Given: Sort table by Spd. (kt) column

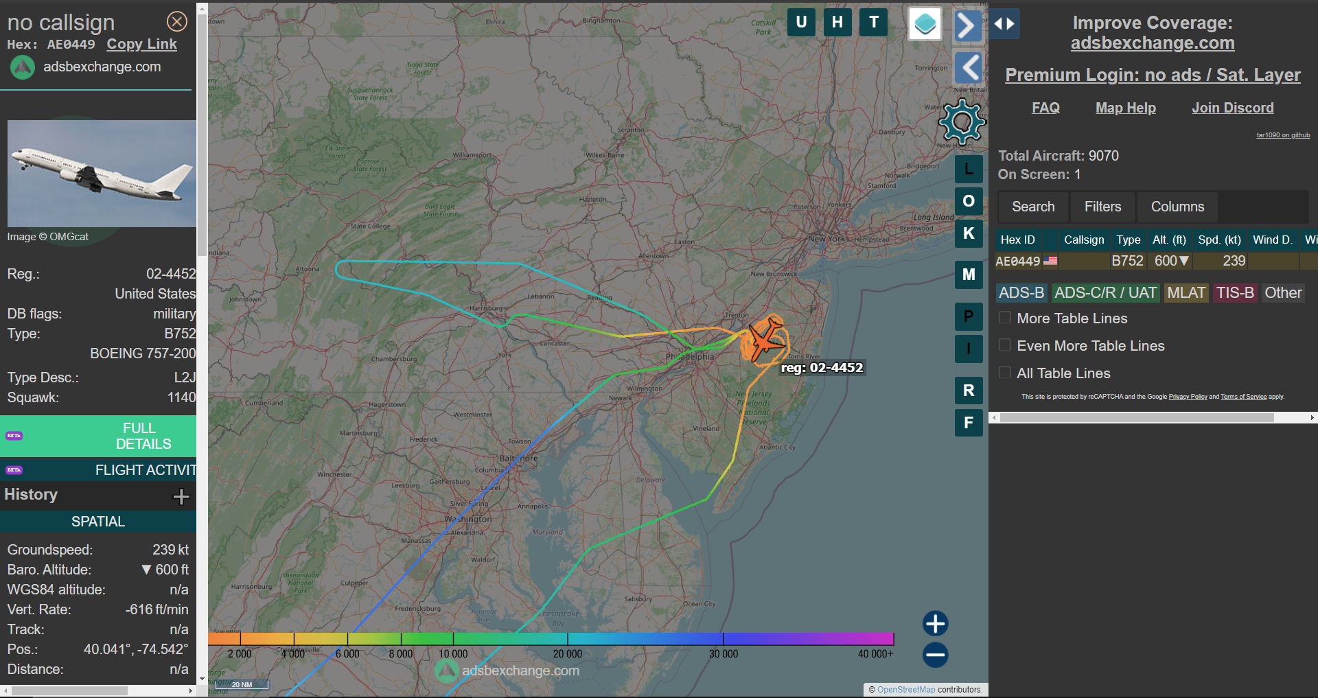Looking at the screenshot, I should click(1219, 240).
